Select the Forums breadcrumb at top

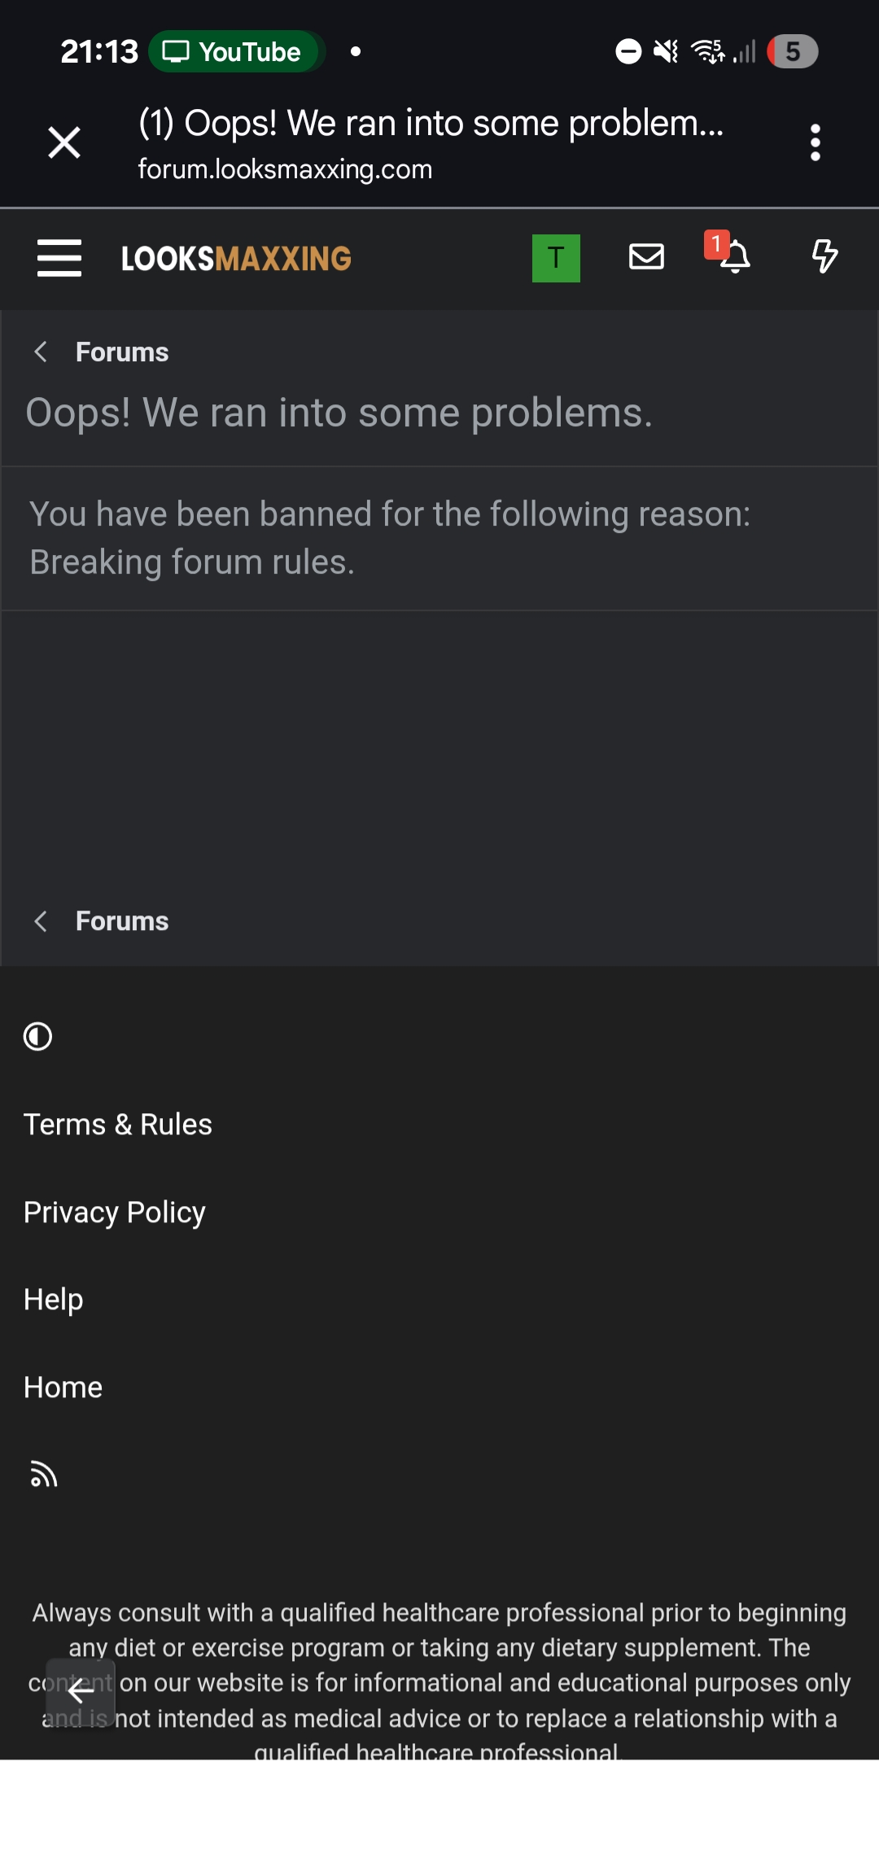[122, 352]
